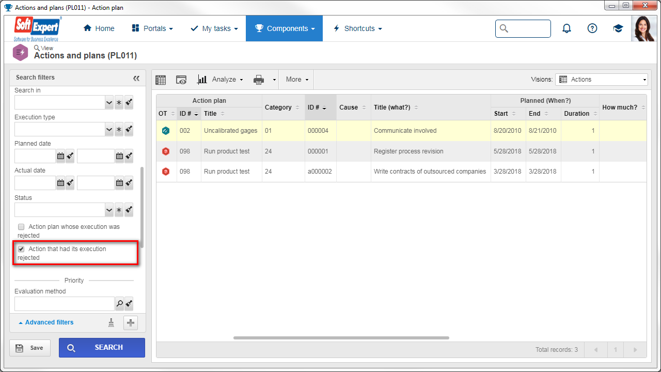
Task: Click the asterisk button beside Search in
Action: [119, 102]
